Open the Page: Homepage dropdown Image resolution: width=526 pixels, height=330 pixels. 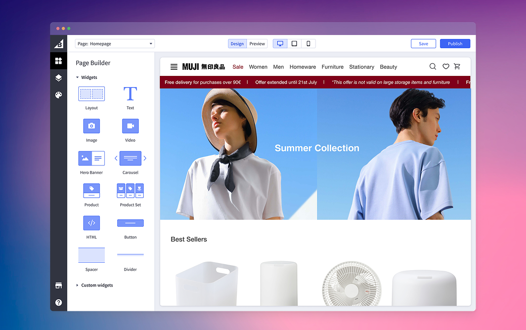click(115, 44)
